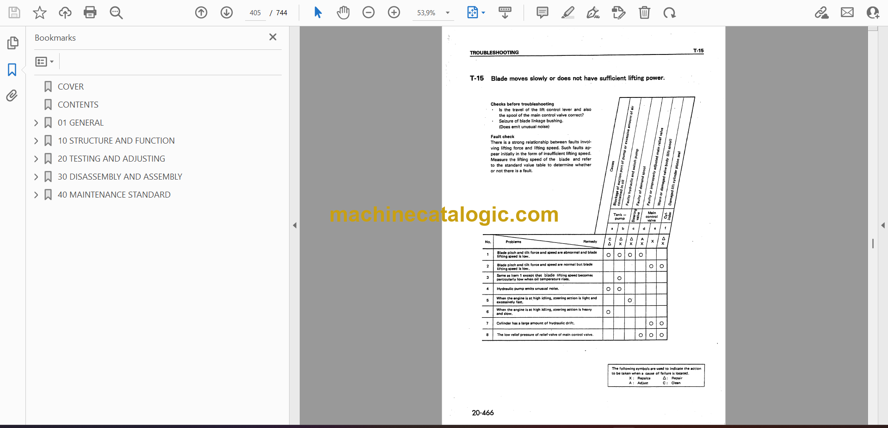Jump to 30 DISASSEMBLY AND ASSEMBLY section
888x428 pixels.
pyautogui.click(x=120, y=177)
